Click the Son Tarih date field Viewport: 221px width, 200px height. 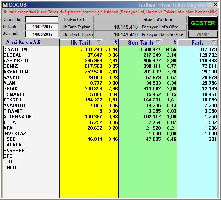tap(42, 34)
